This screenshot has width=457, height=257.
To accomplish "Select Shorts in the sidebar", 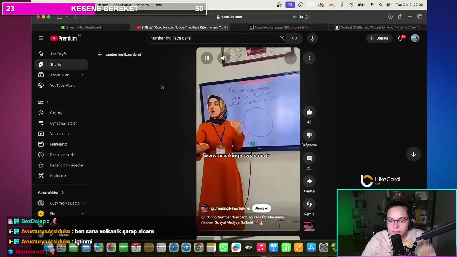I will (61, 64).
